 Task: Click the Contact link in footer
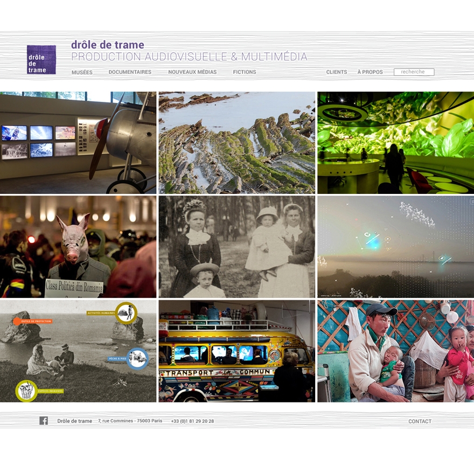[420, 421]
